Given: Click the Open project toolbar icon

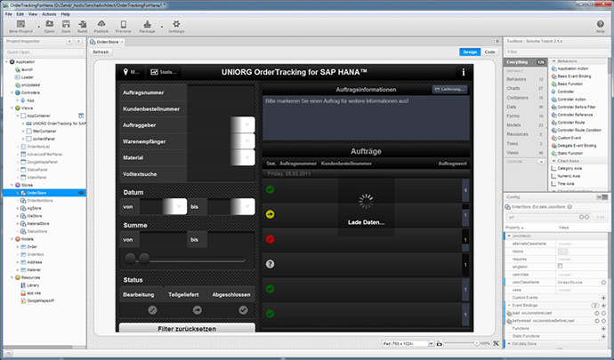Looking at the screenshot, I should coord(49,24).
